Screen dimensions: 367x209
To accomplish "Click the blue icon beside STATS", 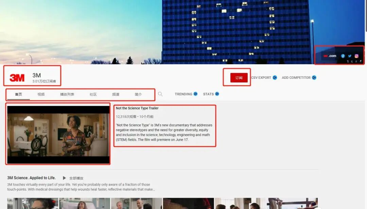I will coord(217,94).
